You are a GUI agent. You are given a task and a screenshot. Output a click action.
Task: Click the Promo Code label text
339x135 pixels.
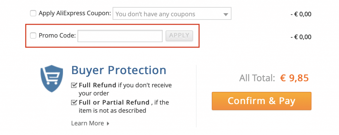pos(57,36)
